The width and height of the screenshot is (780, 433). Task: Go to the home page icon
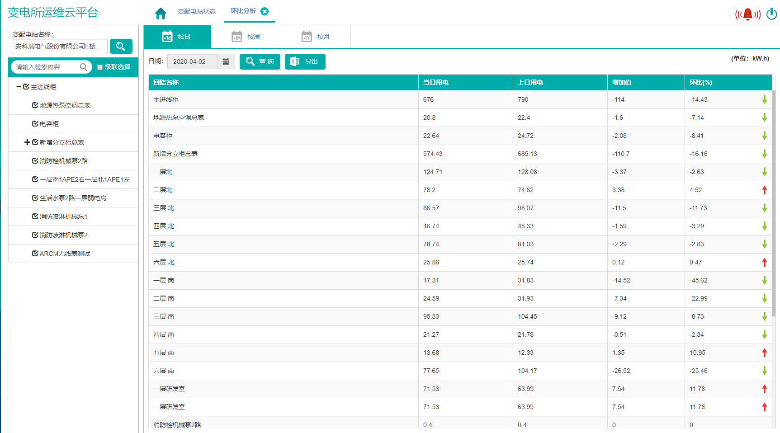click(161, 14)
